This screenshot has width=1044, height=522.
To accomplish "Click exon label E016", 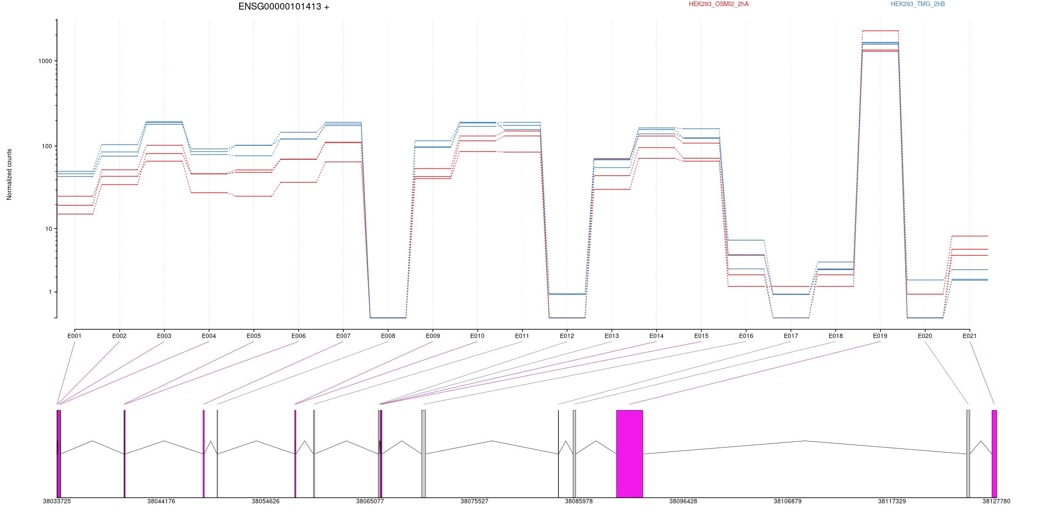I will click(x=746, y=336).
